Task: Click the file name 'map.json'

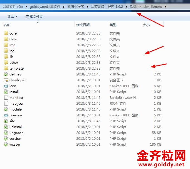Action: [x=17, y=104]
